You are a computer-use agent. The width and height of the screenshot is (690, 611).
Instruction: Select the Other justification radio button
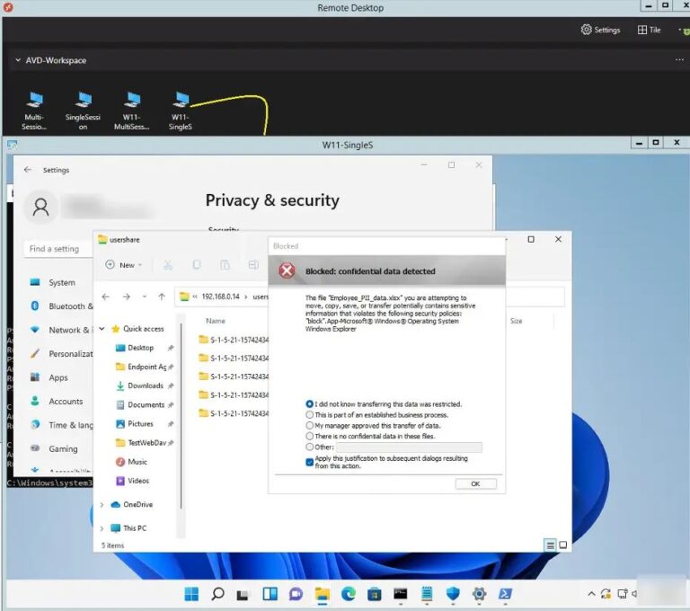click(x=309, y=447)
